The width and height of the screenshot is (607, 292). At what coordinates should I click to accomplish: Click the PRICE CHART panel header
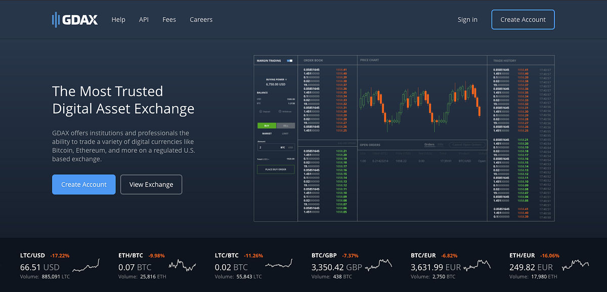pyautogui.click(x=369, y=61)
